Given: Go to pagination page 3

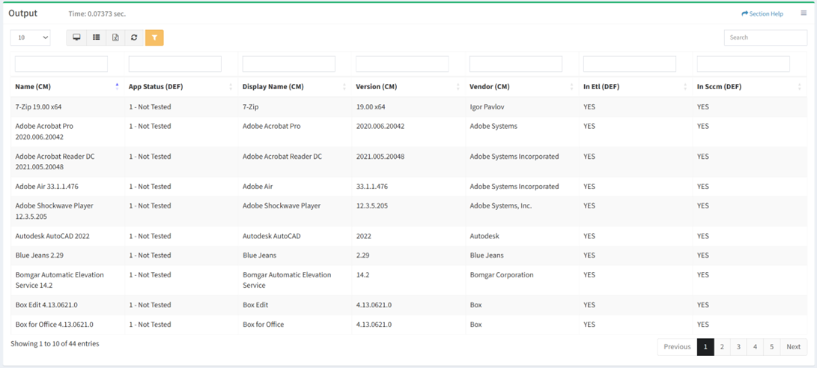Looking at the screenshot, I should pyautogui.click(x=739, y=346).
